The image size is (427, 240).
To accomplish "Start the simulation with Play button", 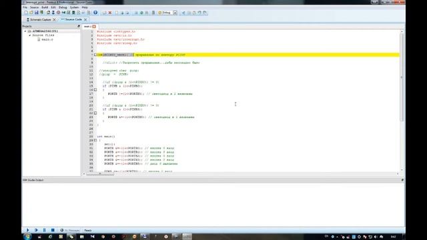I will pos(27,230).
